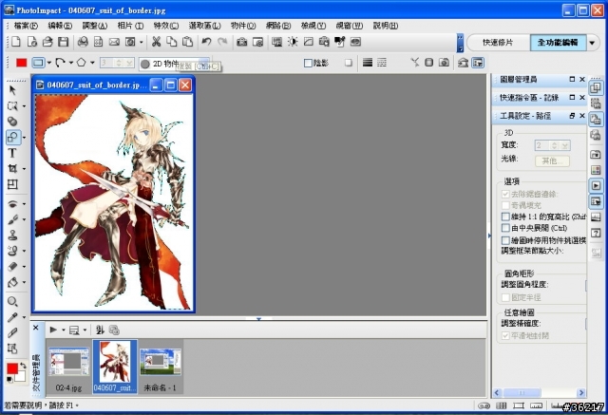Select the 02-4.jpg thumbnail
This screenshot has width=608, height=415.
68,368
